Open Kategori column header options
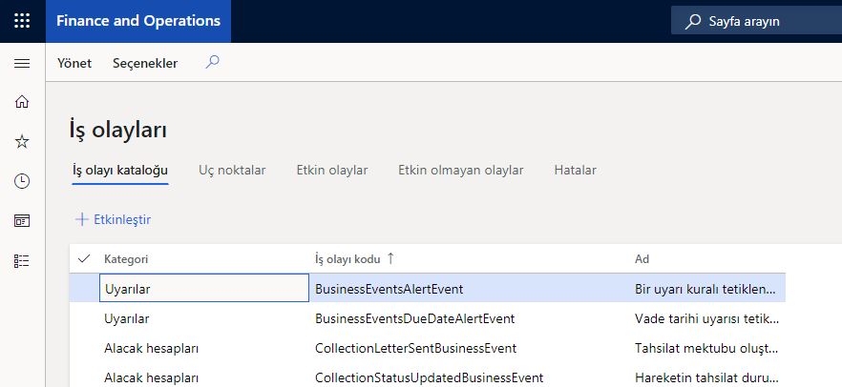This screenshot has height=387, width=842. point(126,259)
